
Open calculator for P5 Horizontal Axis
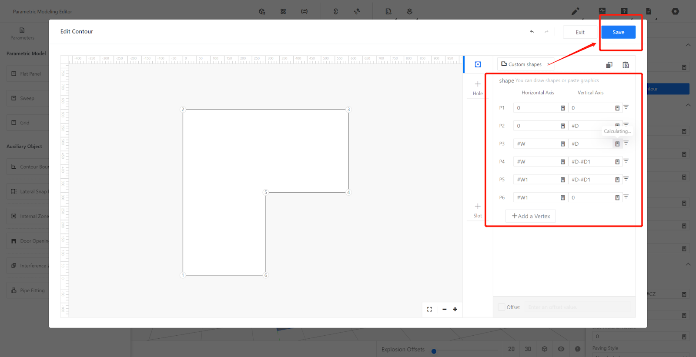(562, 180)
